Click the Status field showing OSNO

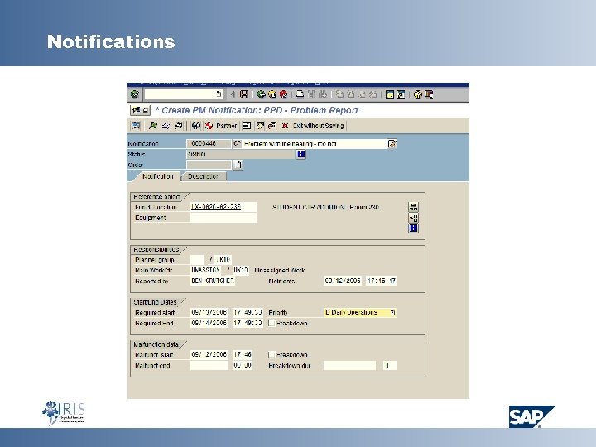(241, 154)
